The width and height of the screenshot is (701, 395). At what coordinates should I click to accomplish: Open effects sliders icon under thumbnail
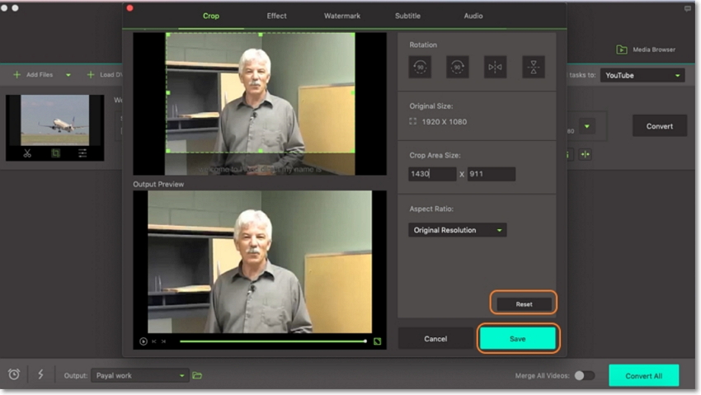click(83, 153)
